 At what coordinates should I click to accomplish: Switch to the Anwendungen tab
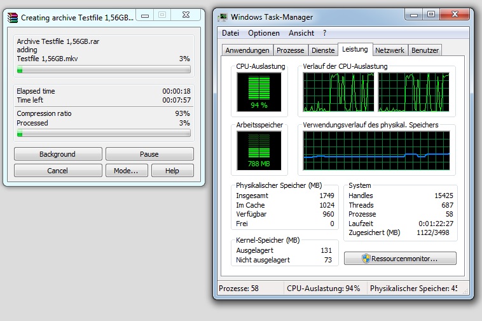(247, 50)
